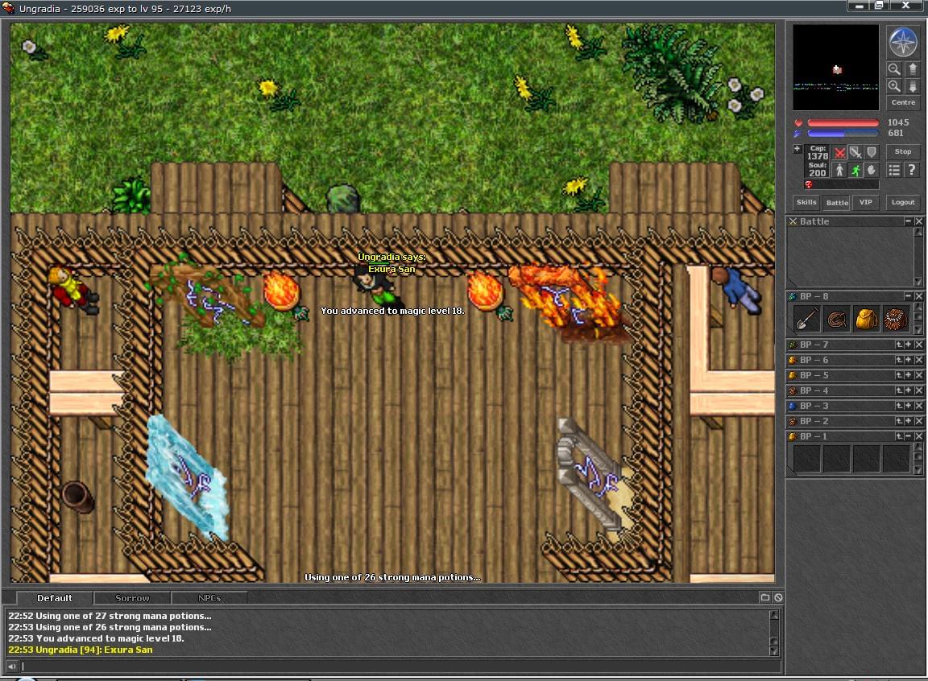928x681 pixels.
Task: Click the chat message input field
Action: [400, 667]
